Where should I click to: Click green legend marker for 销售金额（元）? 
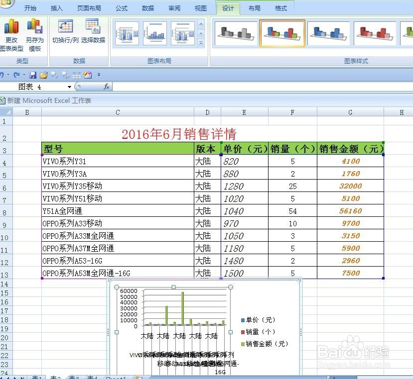[x=243, y=344]
